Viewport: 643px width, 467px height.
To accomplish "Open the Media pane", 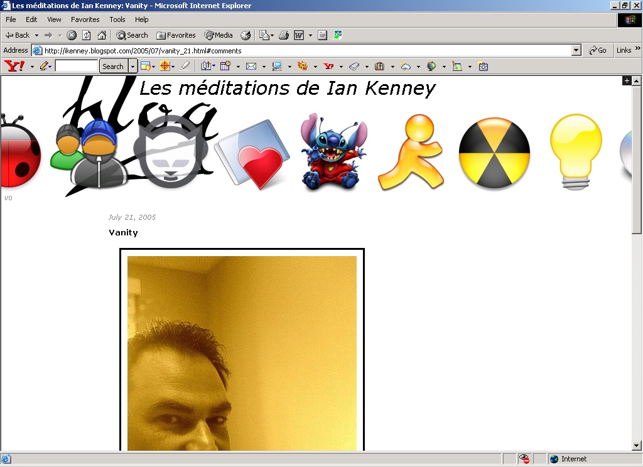I will 219,35.
